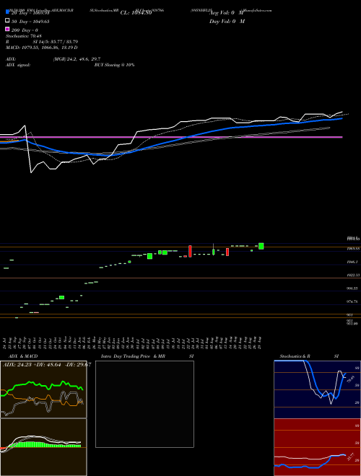Click the 'Intra Day Trading Price & MR' panel title
This screenshot has width=361, height=476.
click(x=133, y=356)
